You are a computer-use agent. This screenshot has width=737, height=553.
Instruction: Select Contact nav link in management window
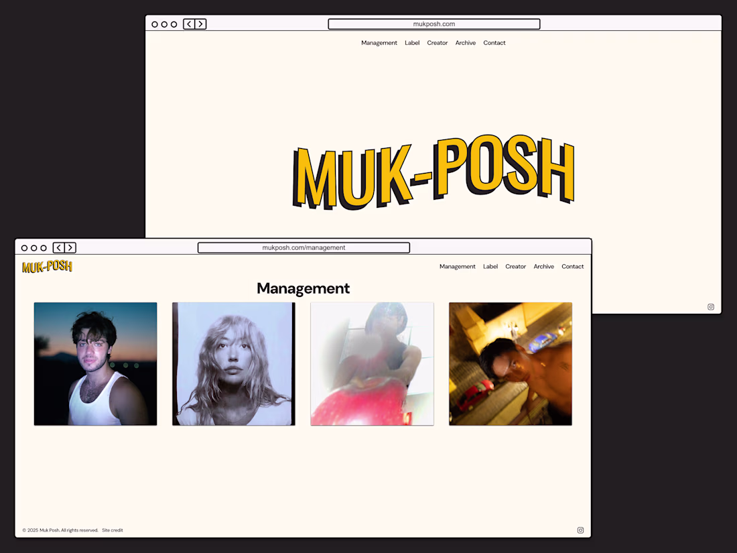pyautogui.click(x=572, y=267)
